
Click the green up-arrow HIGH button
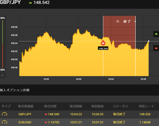pyautogui.click(x=156, y=34)
